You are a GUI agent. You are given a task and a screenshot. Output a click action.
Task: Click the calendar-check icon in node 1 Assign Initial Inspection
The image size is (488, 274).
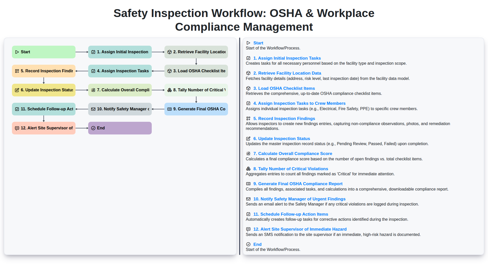(x=93, y=52)
